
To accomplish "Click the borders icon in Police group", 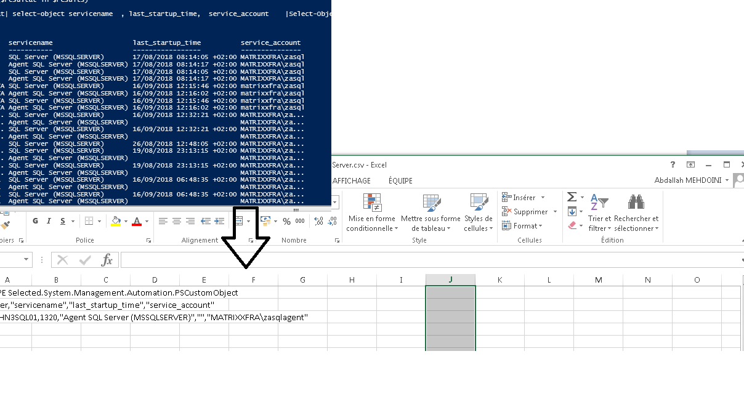I will (x=89, y=222).
